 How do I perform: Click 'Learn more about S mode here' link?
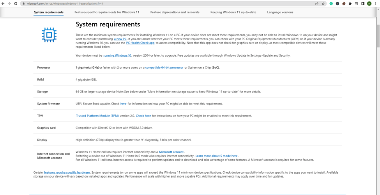point(217,156)
